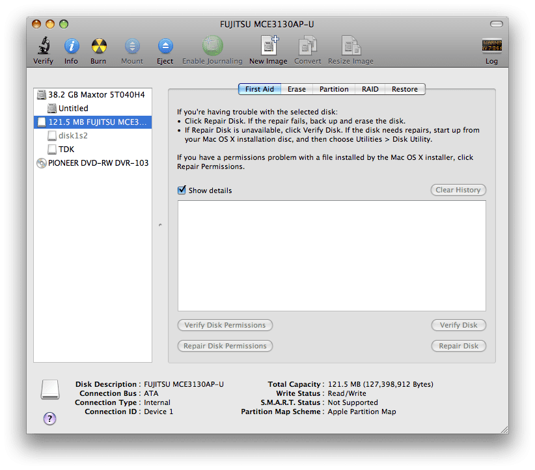
Task: Open the purple Help question mark button
Action: tap(50, 419)
